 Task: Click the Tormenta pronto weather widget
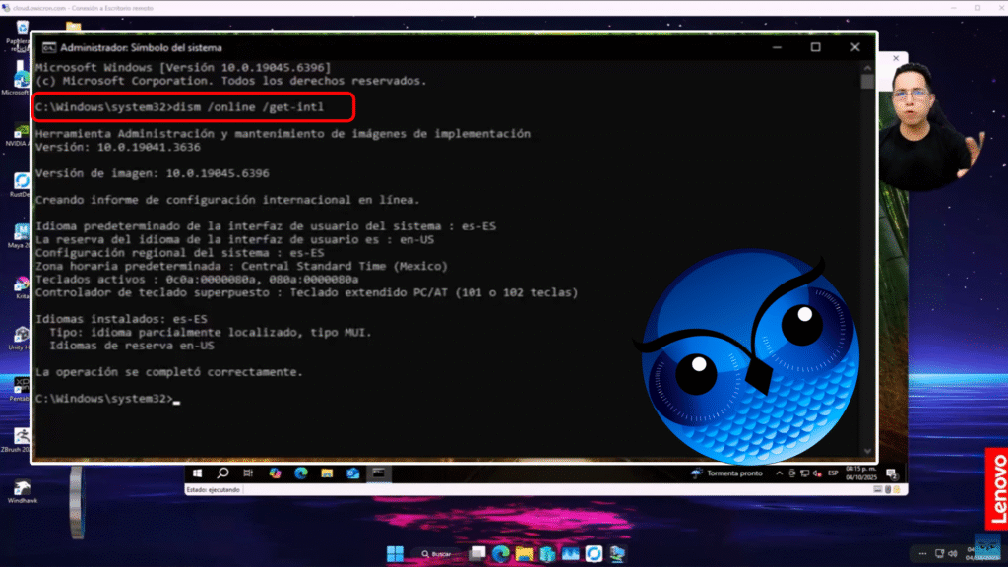[x=726, y=473]
